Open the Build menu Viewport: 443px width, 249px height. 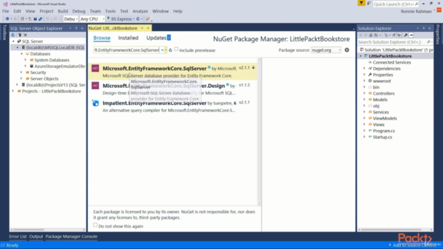click(x=63, y=11)
